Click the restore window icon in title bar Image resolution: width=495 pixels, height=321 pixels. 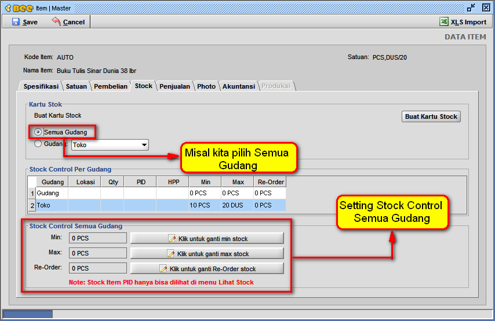point(471,8)
